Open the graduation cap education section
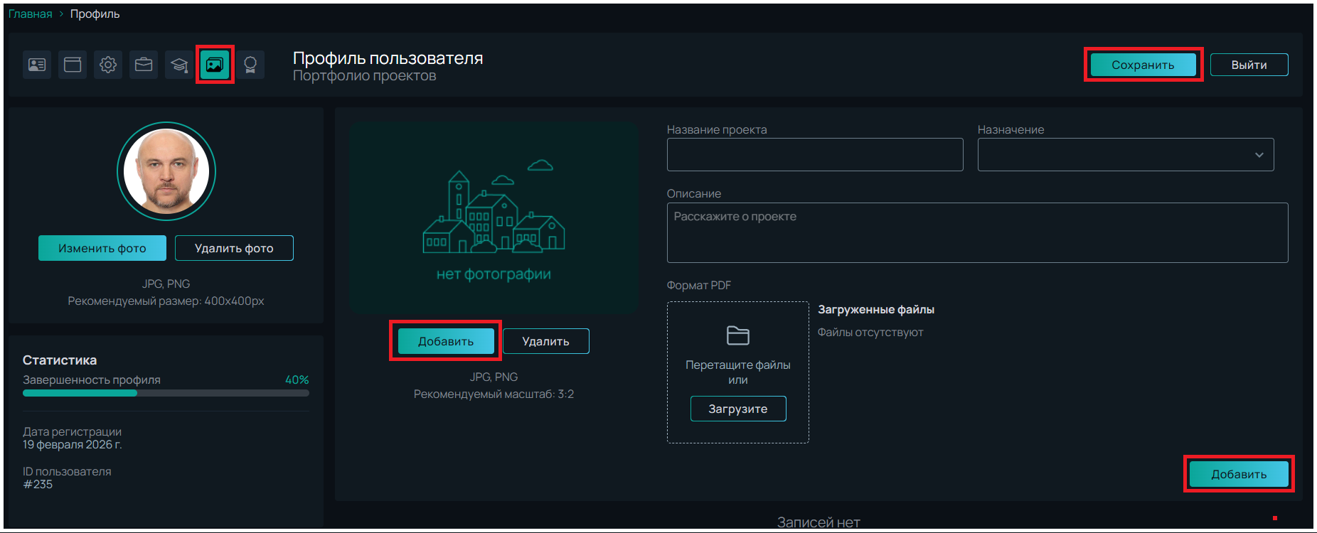This screenshot has height=533, width=1317. pyautogui.click(x=179, y=65)
